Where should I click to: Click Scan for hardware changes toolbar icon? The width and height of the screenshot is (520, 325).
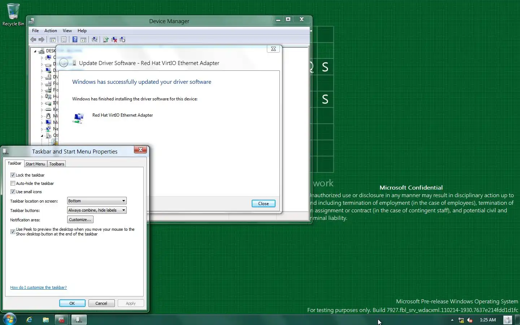click(95, 40)
